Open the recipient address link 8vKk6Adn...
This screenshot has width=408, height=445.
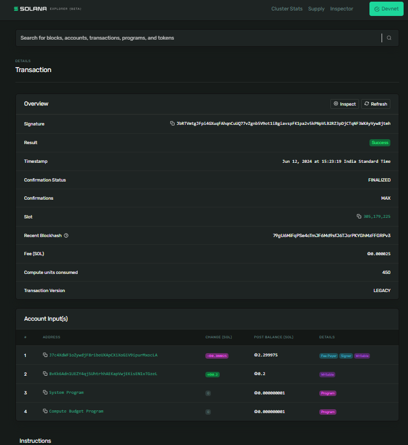pos(103,373)
